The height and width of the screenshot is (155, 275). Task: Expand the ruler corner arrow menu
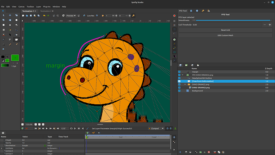tap(22, 21)
